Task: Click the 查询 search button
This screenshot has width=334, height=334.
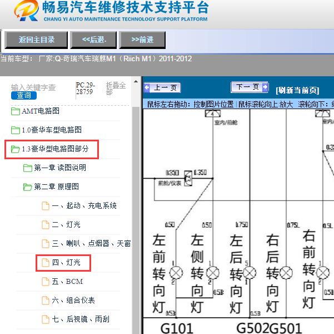Action: click(x=24, y=95)
